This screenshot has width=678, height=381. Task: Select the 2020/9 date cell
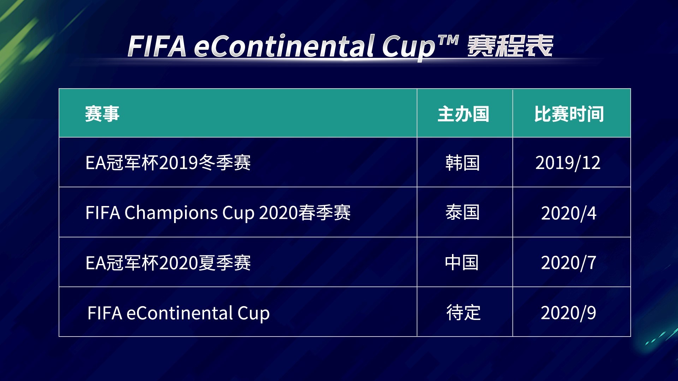[x=568, y=313]
